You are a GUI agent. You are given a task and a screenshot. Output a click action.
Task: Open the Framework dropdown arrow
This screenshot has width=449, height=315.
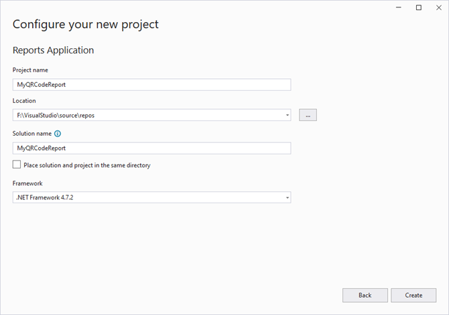pos(287,197)
